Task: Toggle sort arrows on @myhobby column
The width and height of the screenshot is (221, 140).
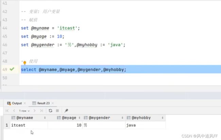Action: click(163, 118)
